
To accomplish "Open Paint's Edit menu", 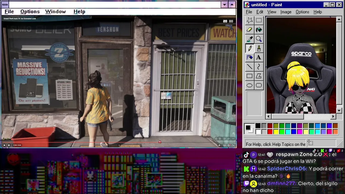I will tap(260, 12).
